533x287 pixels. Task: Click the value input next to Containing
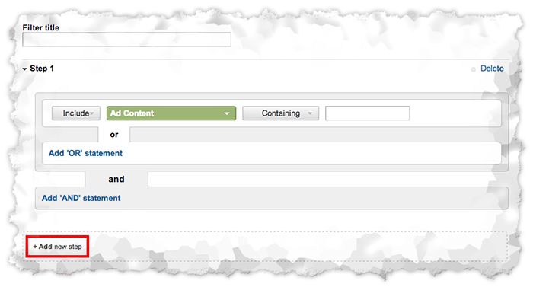click(x=367, y=113)
